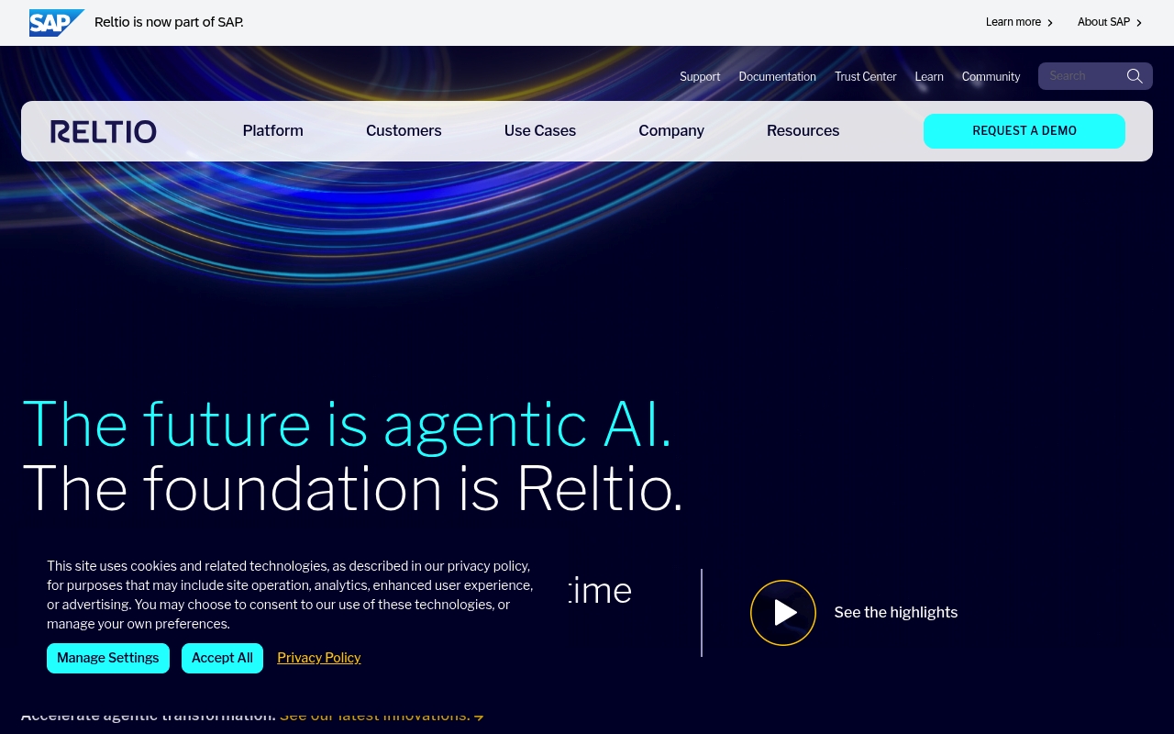Click Request a Demo button
1174x734 pixels.
point(1024,131)
